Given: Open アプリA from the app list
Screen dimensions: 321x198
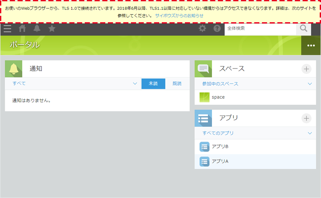Looking at the screenshot, I should click(x=220, y=161).
